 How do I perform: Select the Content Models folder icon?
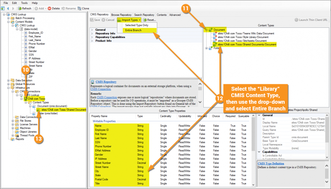pyautogui.click(x=13, y=22)
